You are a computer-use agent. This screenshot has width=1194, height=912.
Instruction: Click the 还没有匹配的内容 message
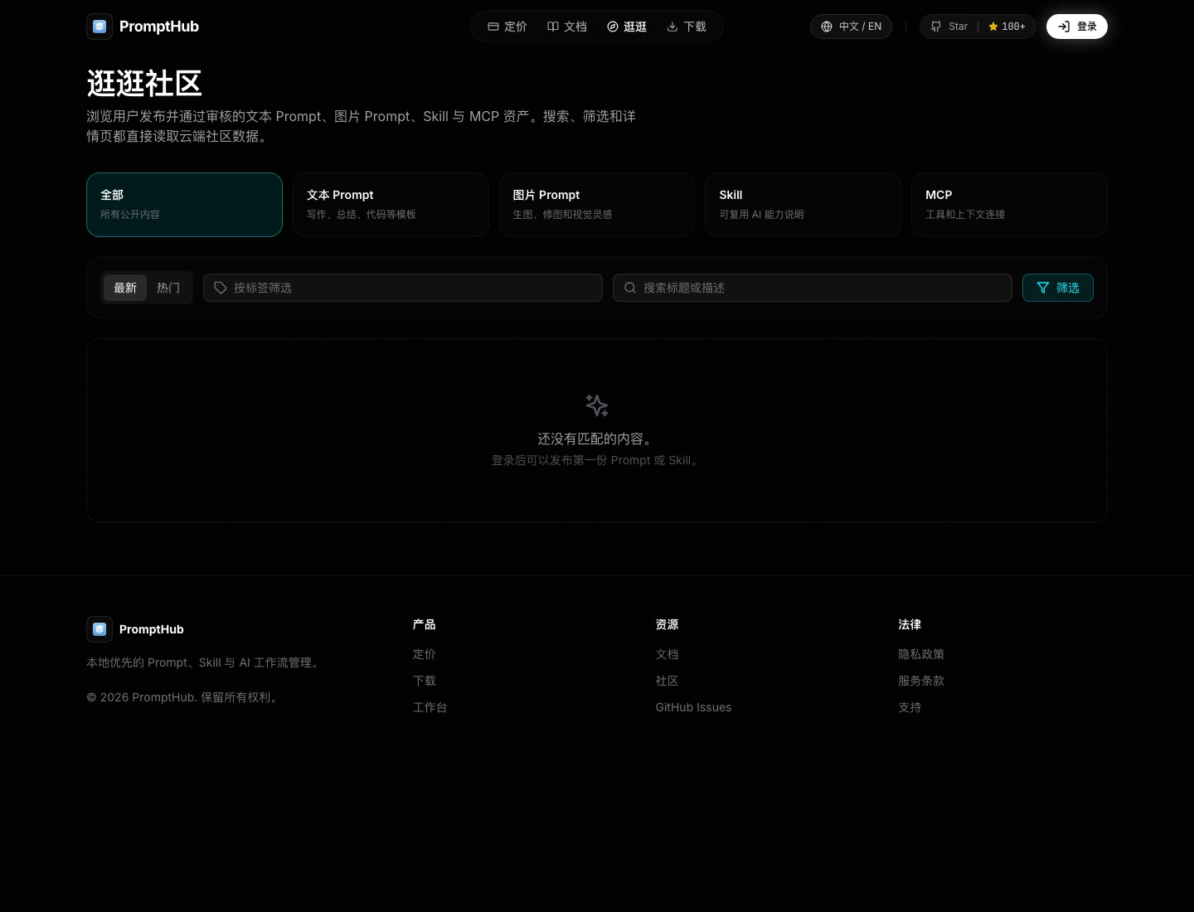coord(597,439)
